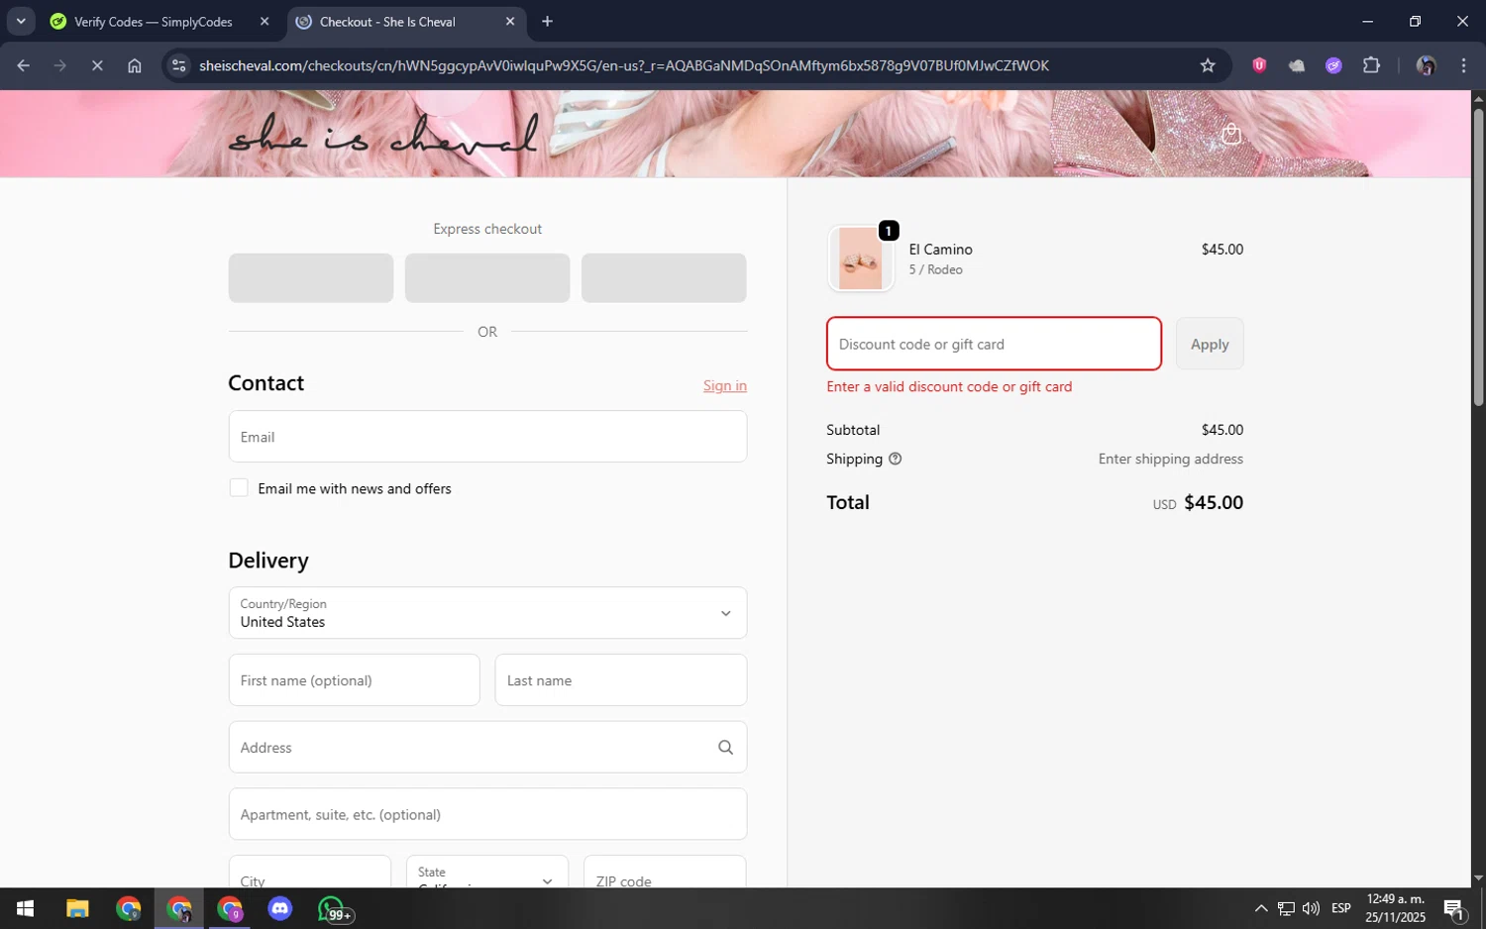Open the shopping bag cart icon

tap(1230, 134)
